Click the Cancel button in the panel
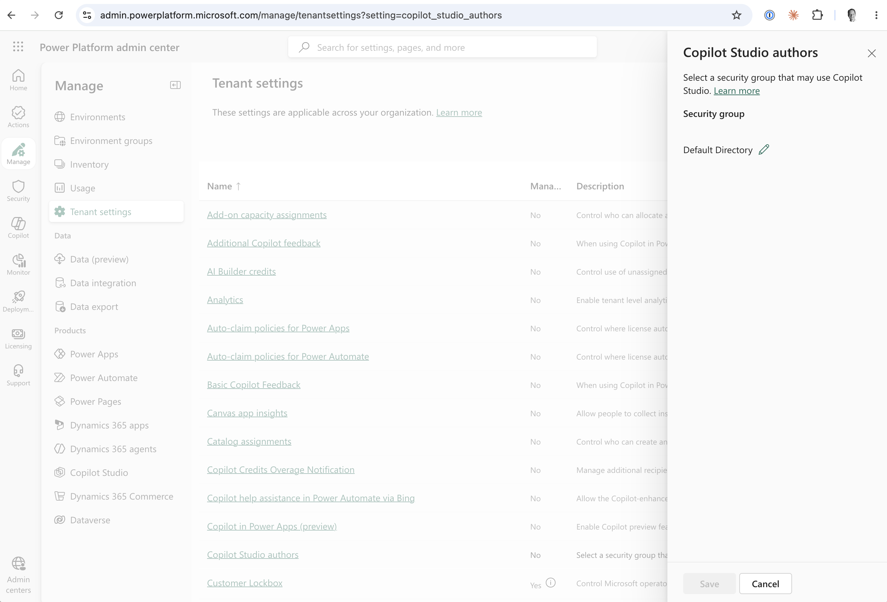 pos(765,583)
